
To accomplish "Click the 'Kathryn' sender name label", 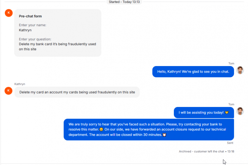I will tap(20, 84).
